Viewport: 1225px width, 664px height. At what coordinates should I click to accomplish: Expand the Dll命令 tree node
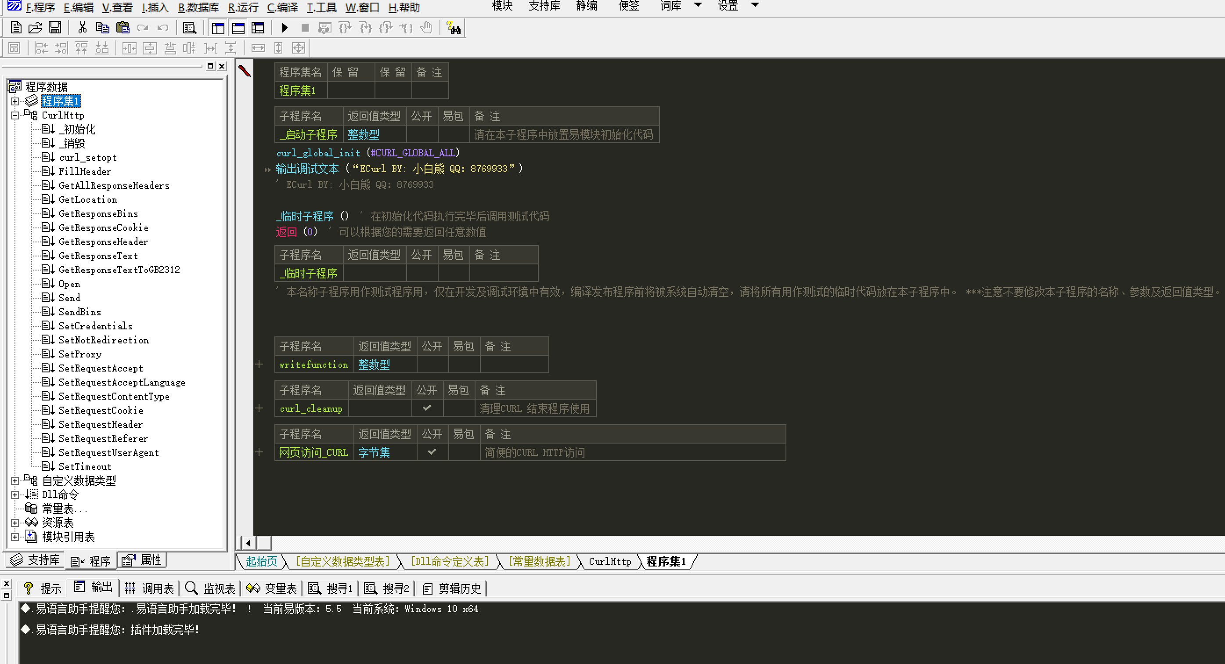pyautogui.click(x=15, y=494)
